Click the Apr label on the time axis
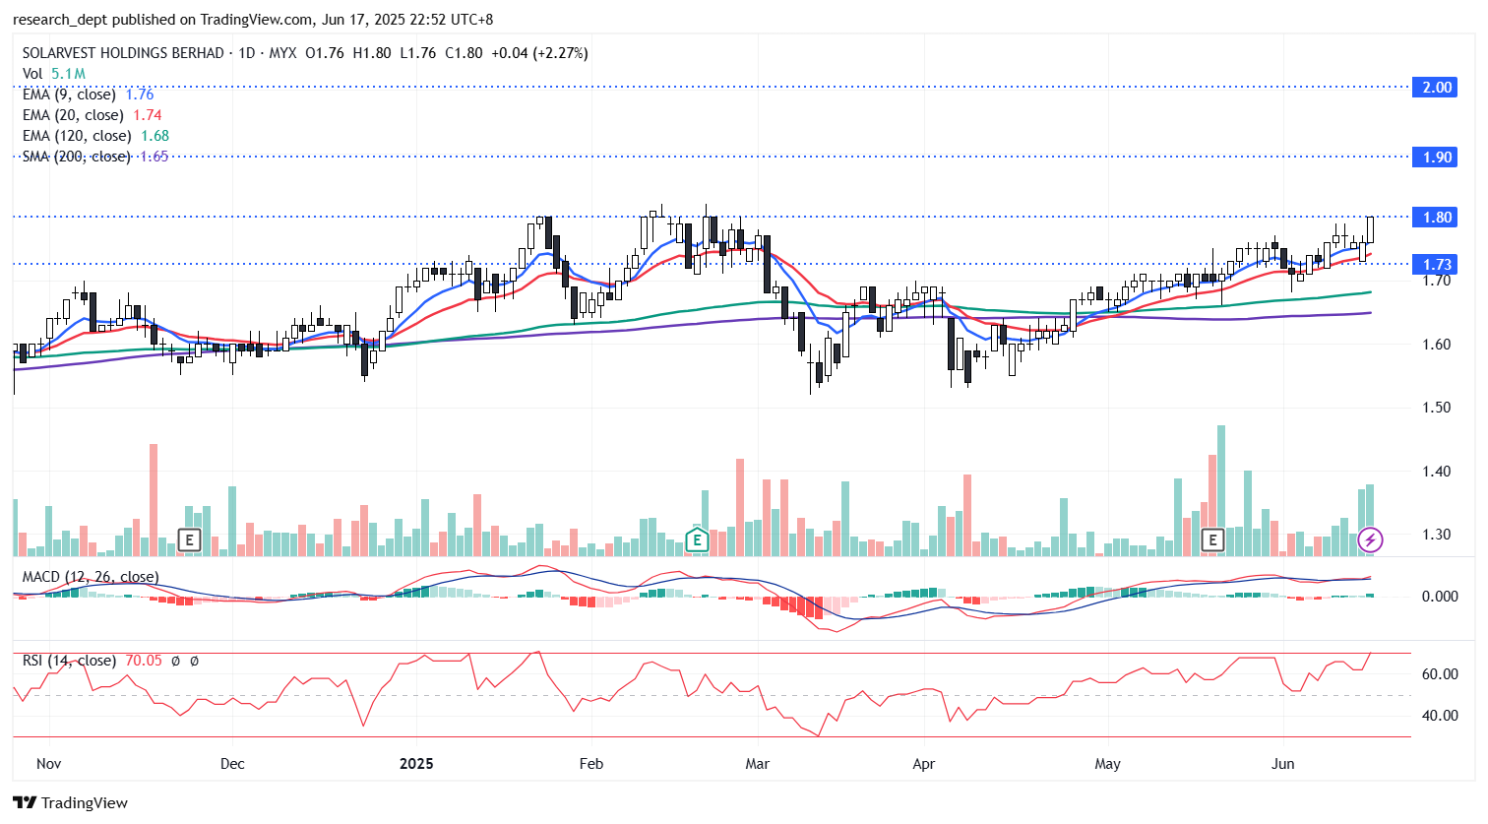Screen dimensions: 1488x824 click(x=924, y=764)
